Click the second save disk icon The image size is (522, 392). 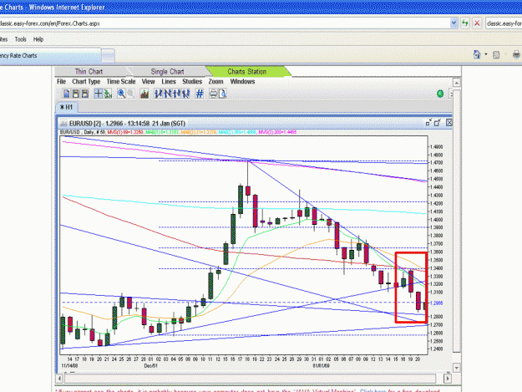(85, 94)
